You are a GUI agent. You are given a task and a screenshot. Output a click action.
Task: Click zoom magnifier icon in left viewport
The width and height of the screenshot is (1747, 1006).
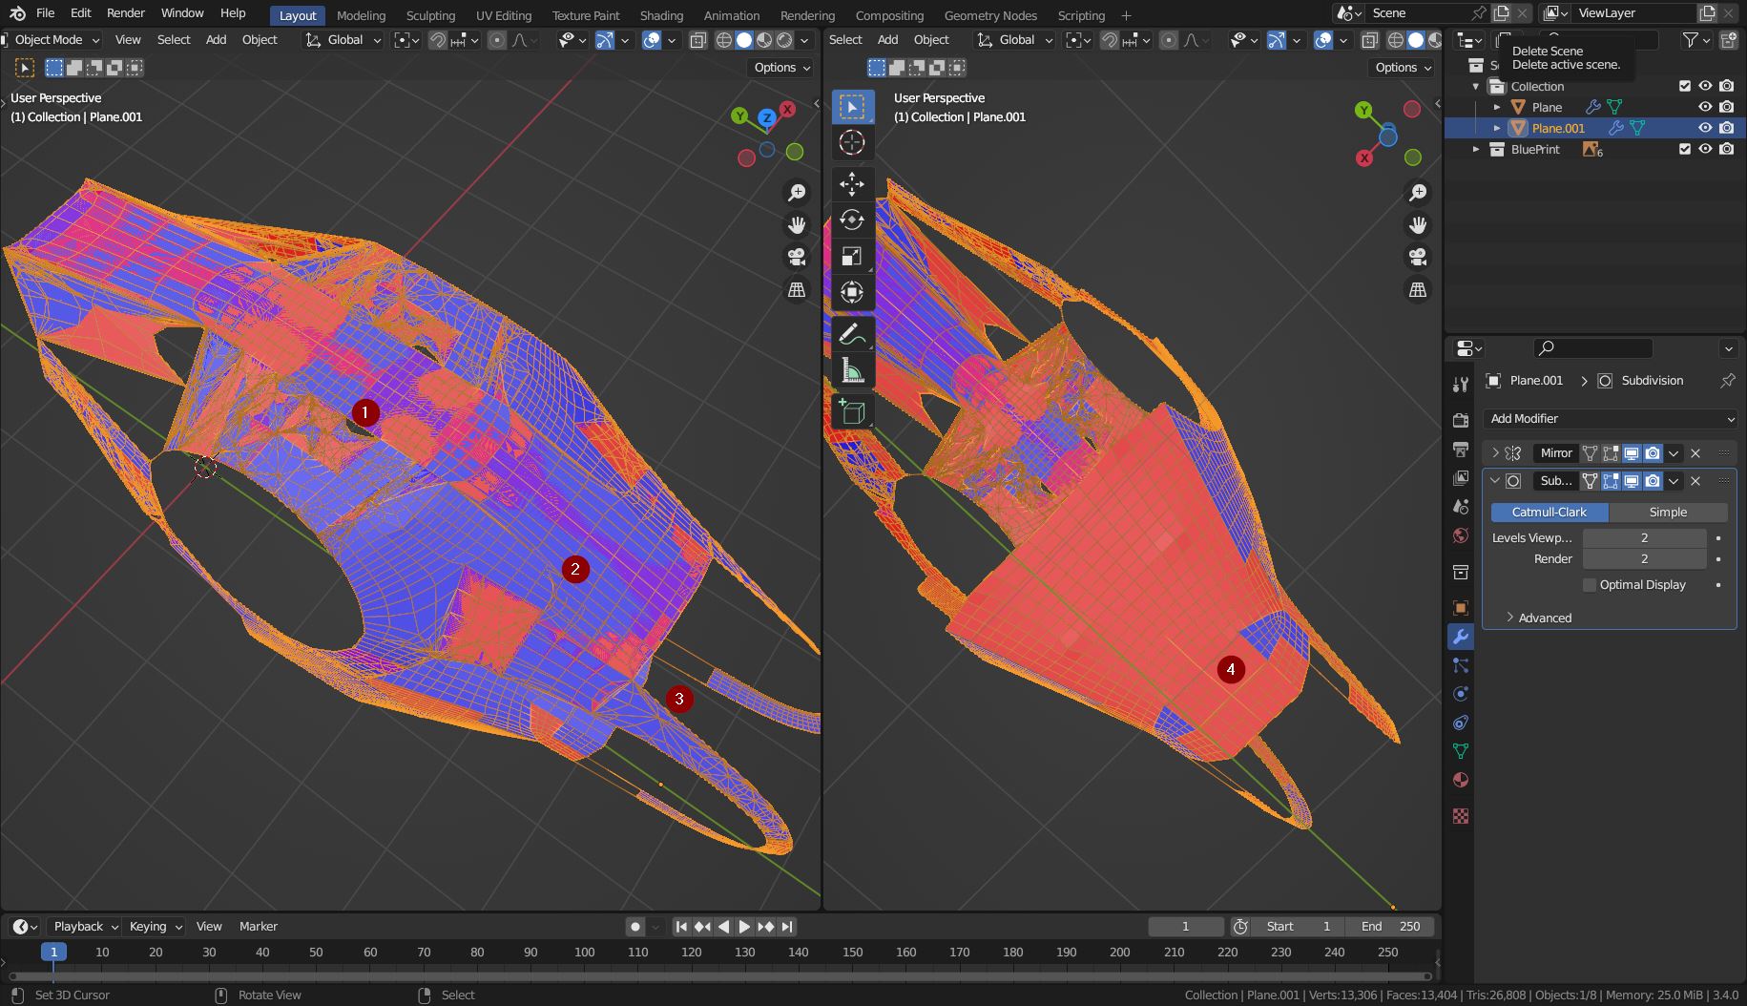point(797,193)
